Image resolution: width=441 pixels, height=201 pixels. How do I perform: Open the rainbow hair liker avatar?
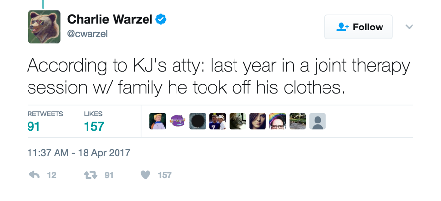[x=278, y=121]
